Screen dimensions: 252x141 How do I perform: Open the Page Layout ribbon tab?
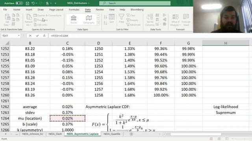pyautogui.click(x=56, y=9)
